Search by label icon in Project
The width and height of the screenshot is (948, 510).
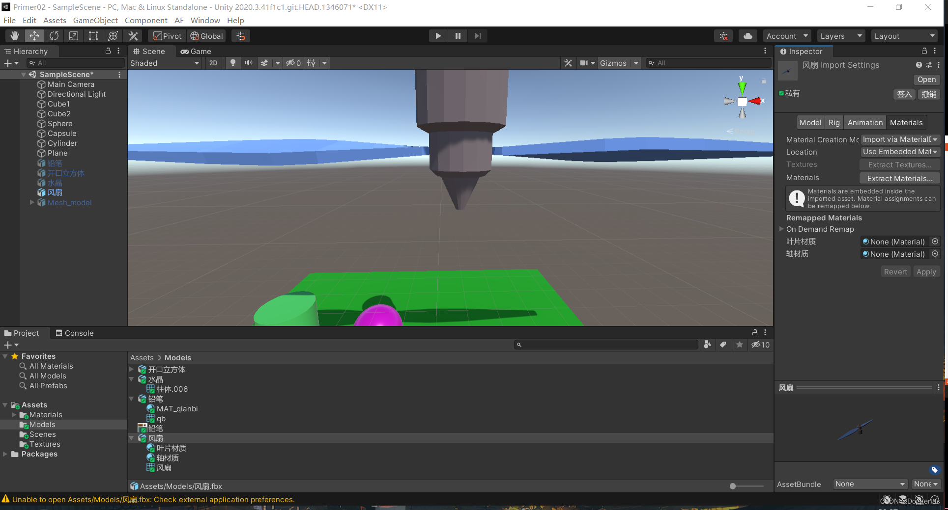point(723,345)
